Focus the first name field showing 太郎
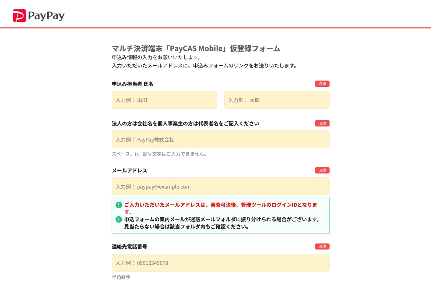 277,100
